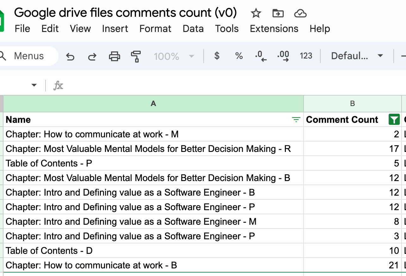The image size is (406, 276).
Task: Activate the Paint format tool
Action: [136, 56]
